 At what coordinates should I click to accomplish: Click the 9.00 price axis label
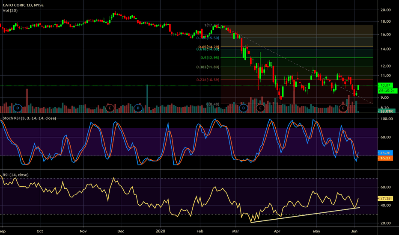click(x=384, y=97)
